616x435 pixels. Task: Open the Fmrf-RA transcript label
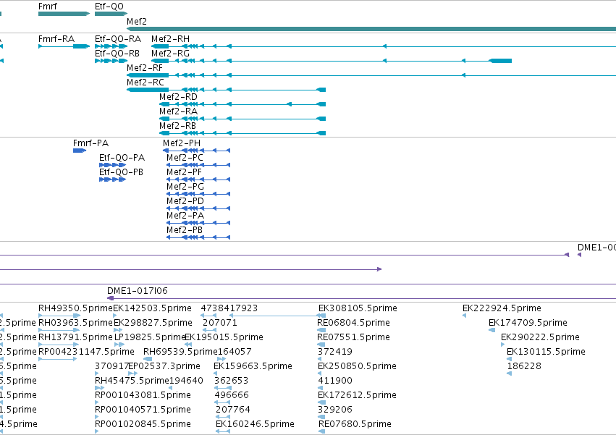56,39
